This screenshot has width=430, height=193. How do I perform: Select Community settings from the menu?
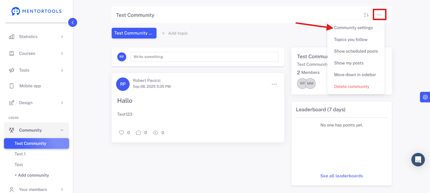point(353,28)
